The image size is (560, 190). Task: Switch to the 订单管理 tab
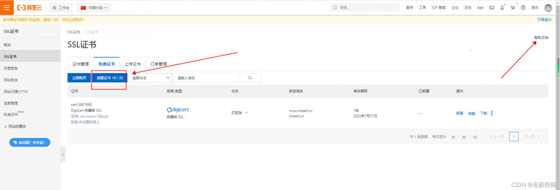(x=158, y=64)
